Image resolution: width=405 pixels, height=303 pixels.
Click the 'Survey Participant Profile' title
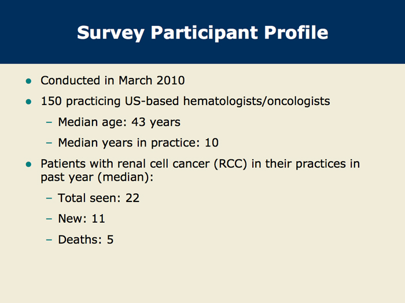(x=203, y=33)
